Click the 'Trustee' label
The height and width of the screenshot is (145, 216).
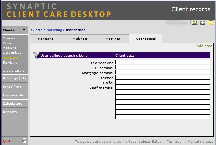click(107, 78)
